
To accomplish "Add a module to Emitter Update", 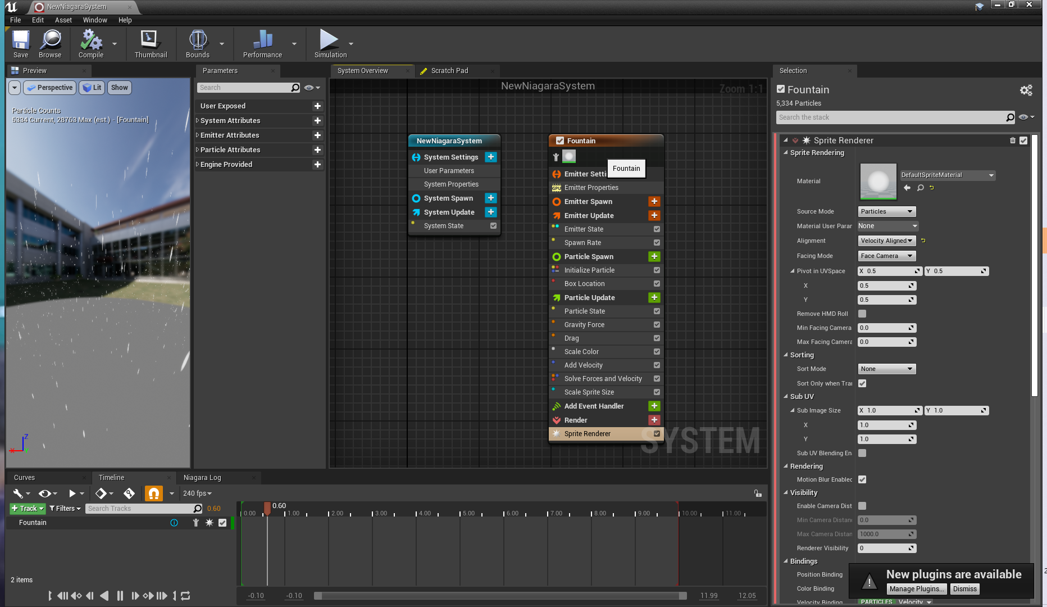I will coord(654,215).
